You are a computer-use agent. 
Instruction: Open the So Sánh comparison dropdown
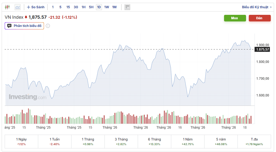click(x=36, y=7)
